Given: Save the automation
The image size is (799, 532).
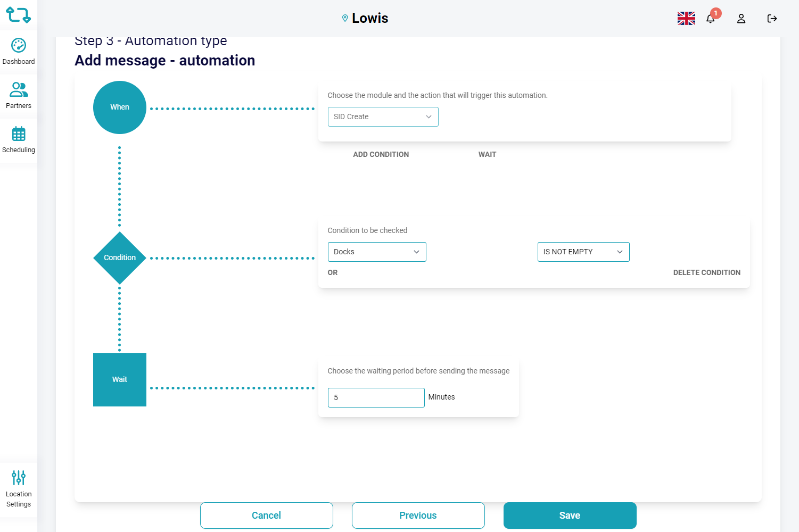Looking at the screenshot, I should (x=570, y=516).
